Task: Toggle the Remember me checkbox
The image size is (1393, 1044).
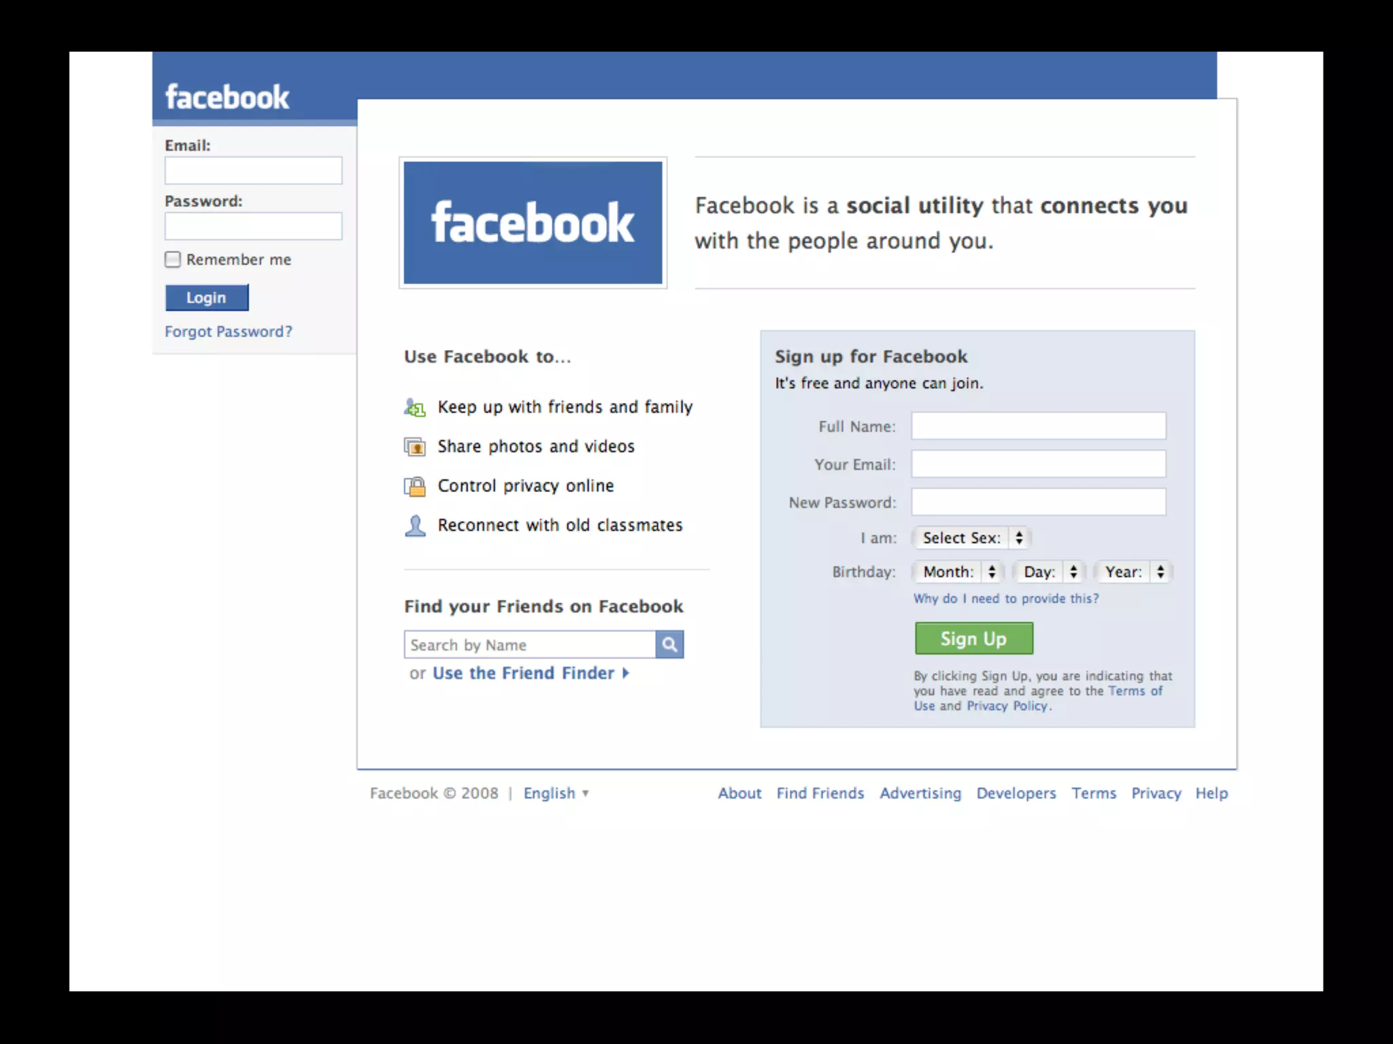Action: (x=173, y=259)
